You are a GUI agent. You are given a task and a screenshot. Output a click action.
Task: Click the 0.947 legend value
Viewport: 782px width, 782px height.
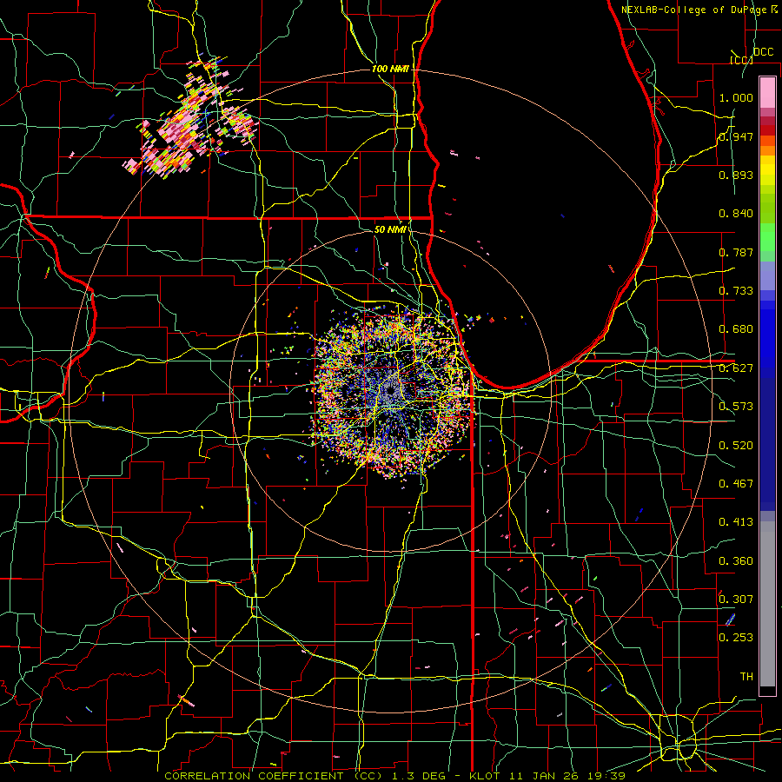click(736, 136)
